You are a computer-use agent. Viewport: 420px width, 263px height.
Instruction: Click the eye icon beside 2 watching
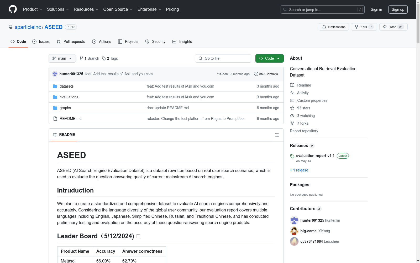(292, 116)
